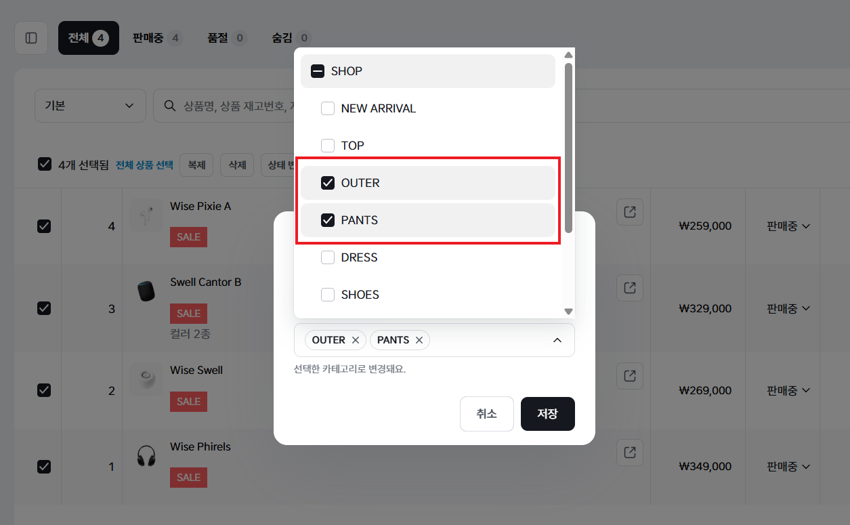
Task: Uncheck row 1 Wise Phirels checkbox
Action: pyautogui.click(x=44, y=467)
